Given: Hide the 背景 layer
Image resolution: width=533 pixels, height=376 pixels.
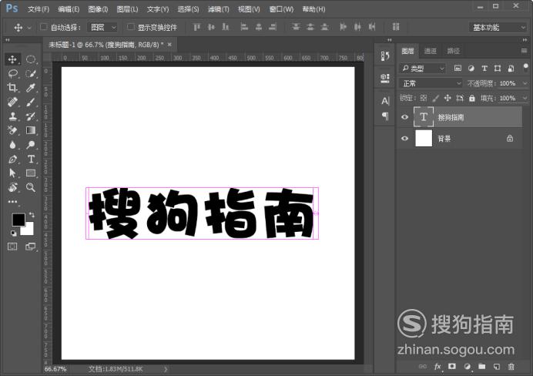Looking at the screenshot, I should coord(404,139).
